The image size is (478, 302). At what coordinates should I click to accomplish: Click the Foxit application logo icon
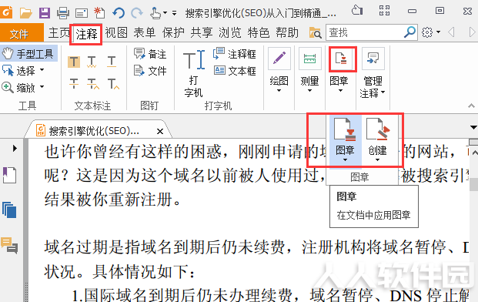(6, 12)
